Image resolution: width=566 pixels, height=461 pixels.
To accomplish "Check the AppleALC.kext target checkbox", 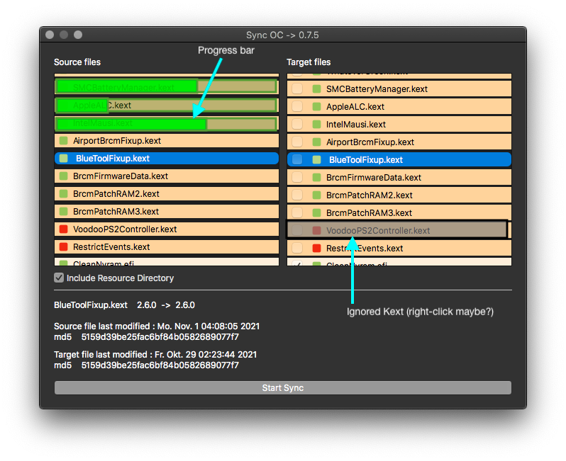I will click(297, 106).
